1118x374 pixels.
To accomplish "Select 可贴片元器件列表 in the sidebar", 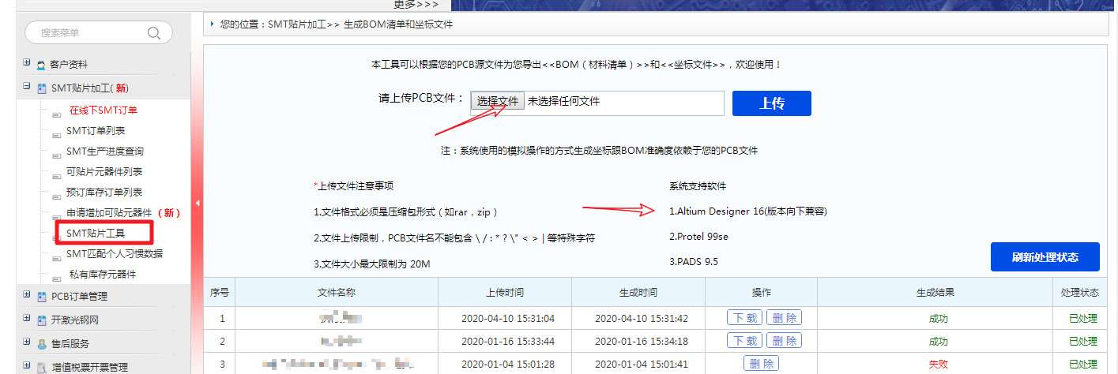I will coord(104,172).
